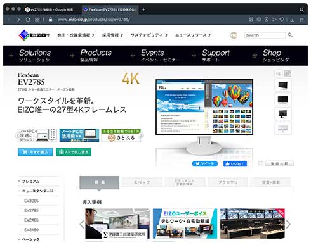Screen dimensions: 311x245
Task: Click the EIZO logo in header
Action: point(34,35)
